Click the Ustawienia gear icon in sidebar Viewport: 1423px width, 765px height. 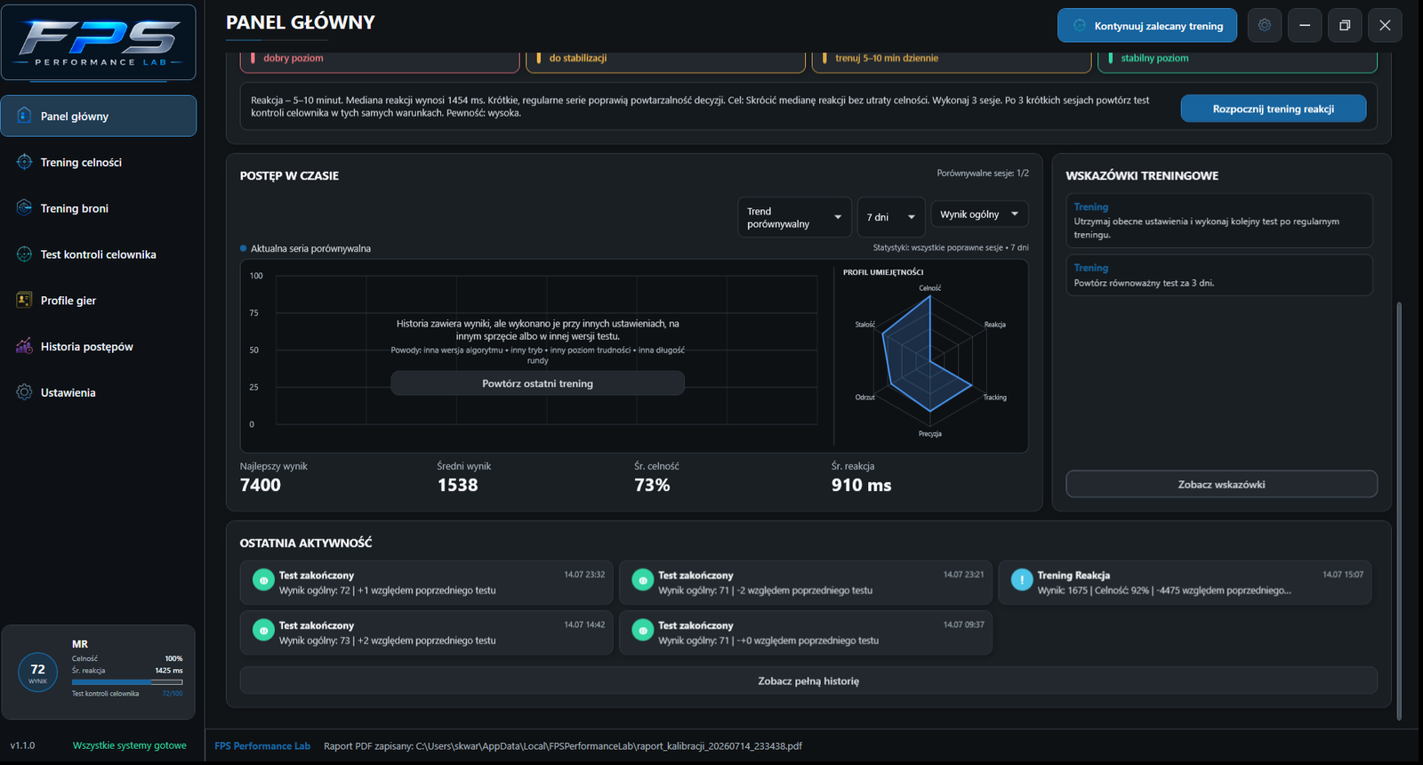point(24,392)
